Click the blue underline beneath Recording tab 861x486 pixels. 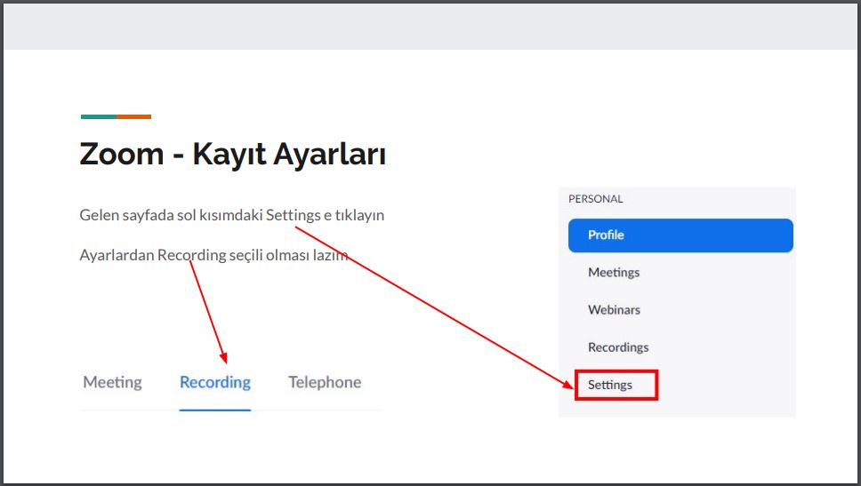[215, 410]
